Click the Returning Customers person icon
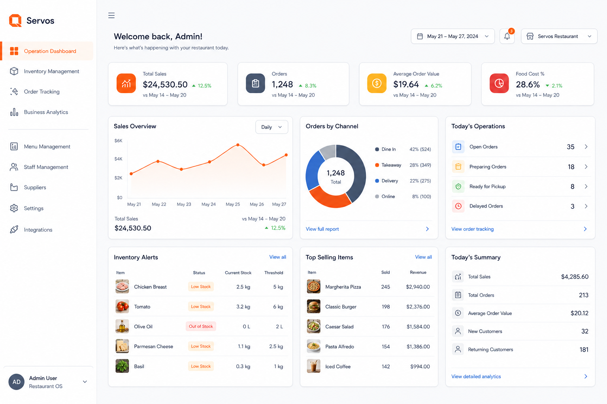The width and height of the screenshot is (607, 404). pos(458,350)
